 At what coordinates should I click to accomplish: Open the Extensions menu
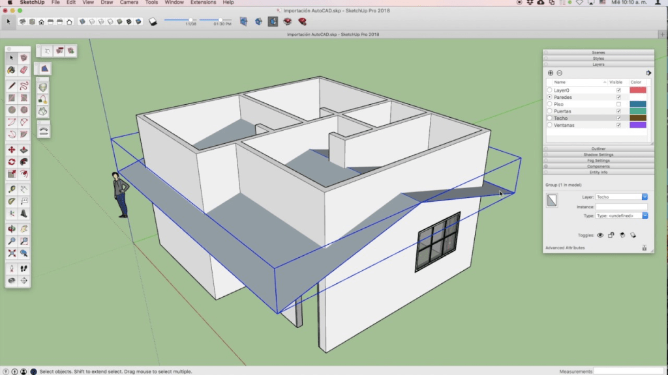click(203, 3)
